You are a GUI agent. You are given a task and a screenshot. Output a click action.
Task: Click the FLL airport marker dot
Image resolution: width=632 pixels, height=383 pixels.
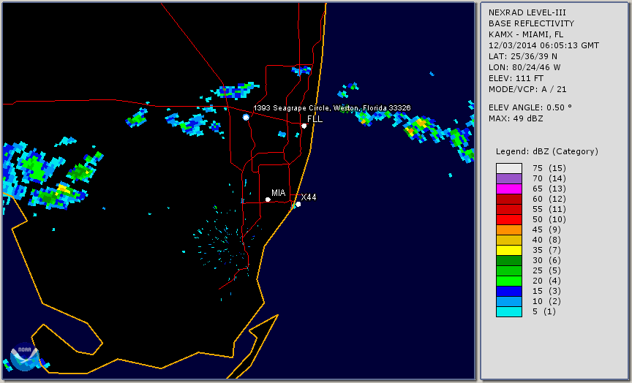[304, 126]
